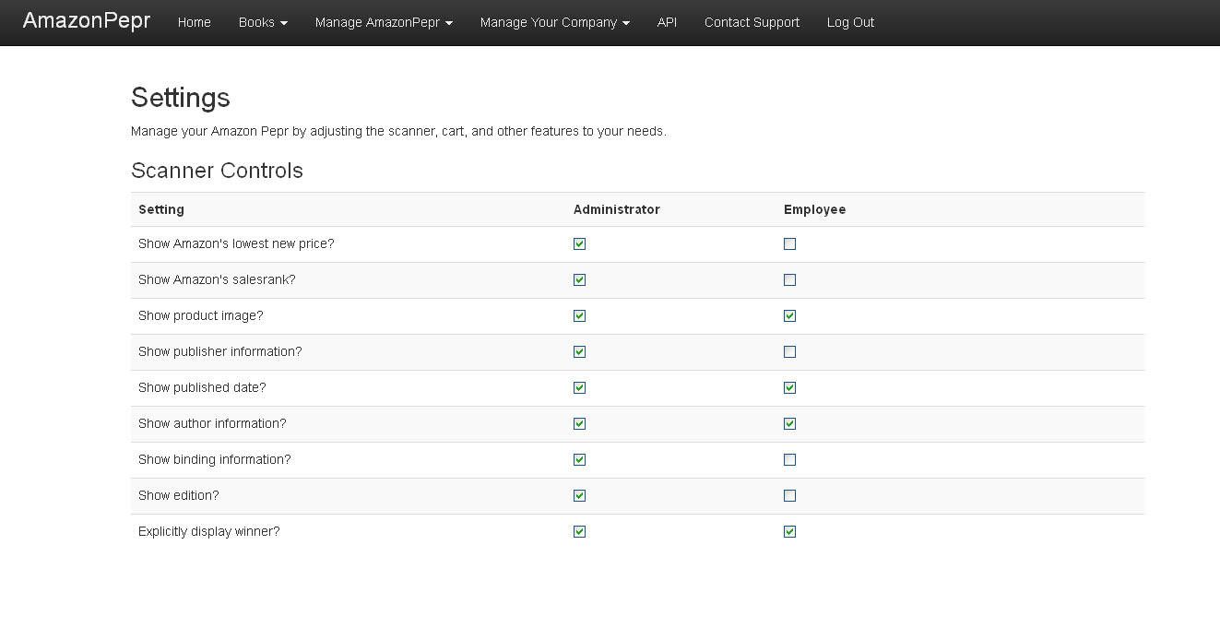Disable Explicitly display winner for Employee

pos(789,532)
